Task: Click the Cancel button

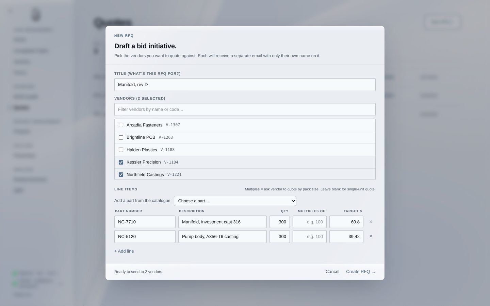Action: click(332, 272)
